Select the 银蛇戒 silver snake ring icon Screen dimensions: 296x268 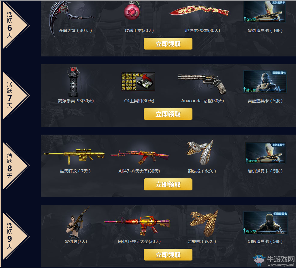click(x=200, y=152)
